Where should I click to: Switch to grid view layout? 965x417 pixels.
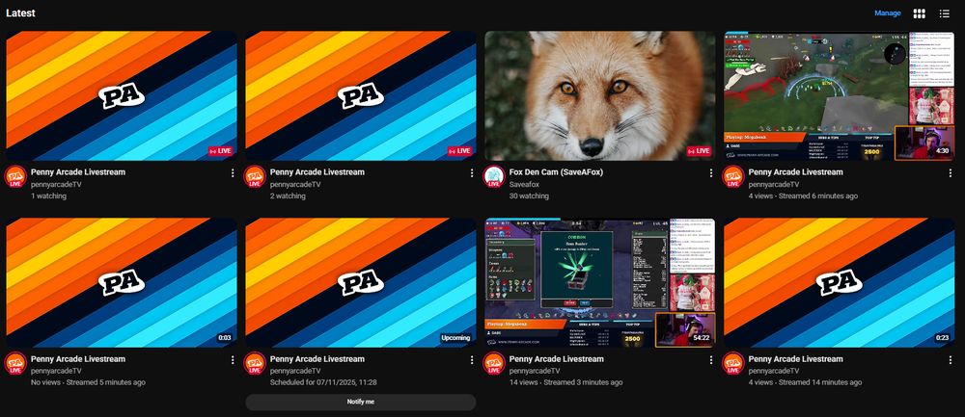(919, 13)
